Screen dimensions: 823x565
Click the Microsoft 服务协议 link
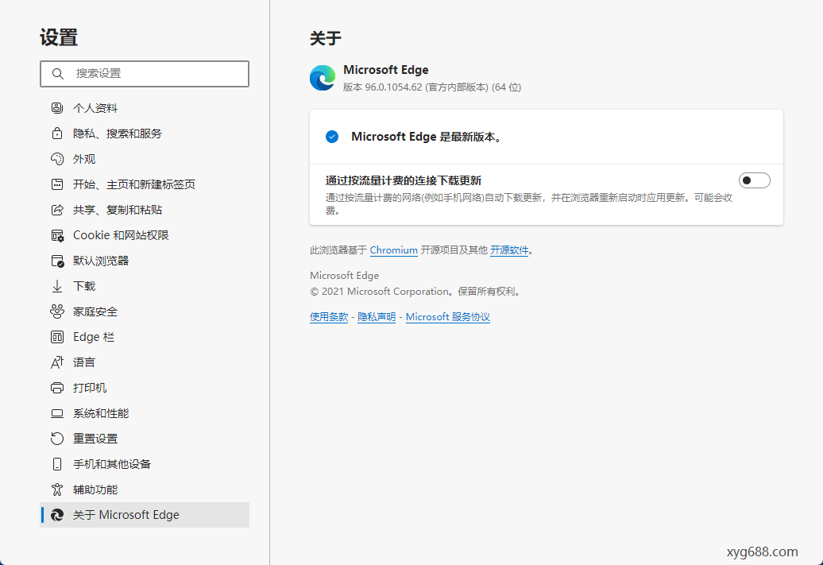(448, 316)
